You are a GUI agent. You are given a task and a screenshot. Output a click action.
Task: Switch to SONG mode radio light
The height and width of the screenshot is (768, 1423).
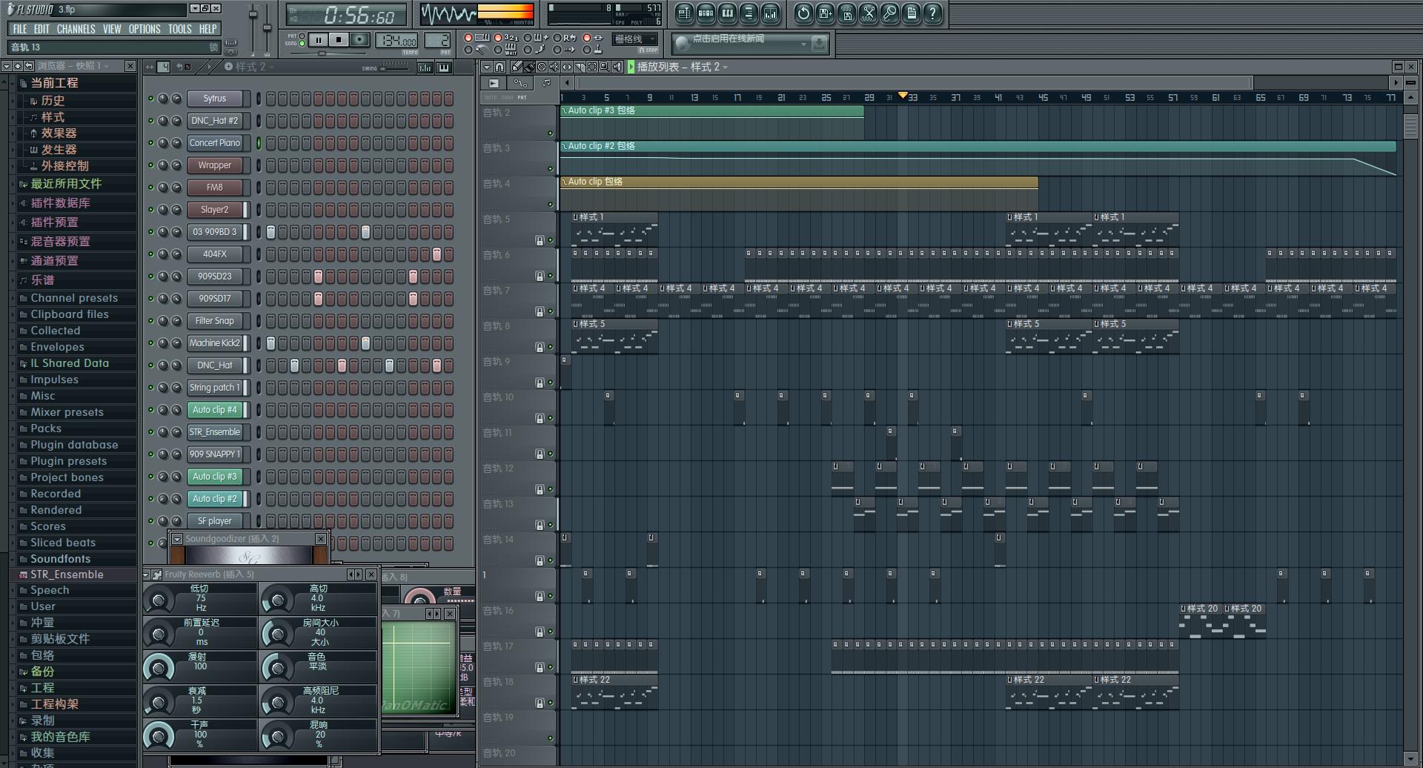(x=302, y=44)
